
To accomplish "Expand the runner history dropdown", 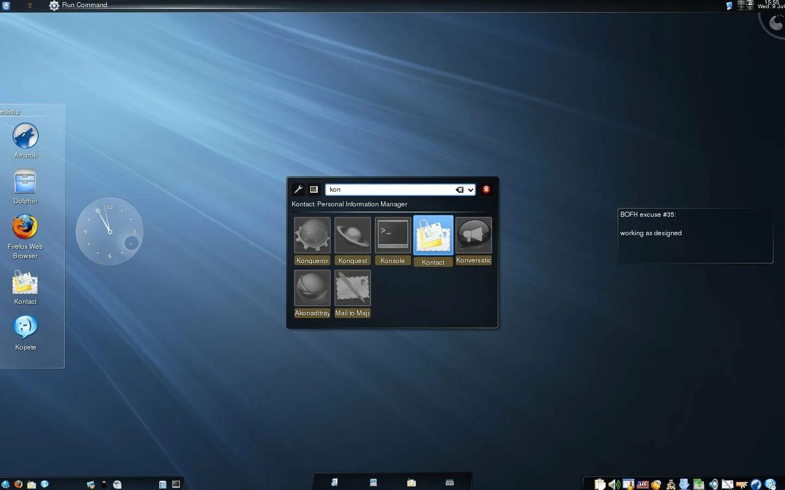I will tap(470, 190).
